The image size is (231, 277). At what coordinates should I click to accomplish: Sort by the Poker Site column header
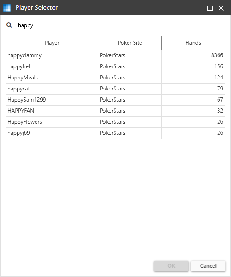tap(130, 43)
